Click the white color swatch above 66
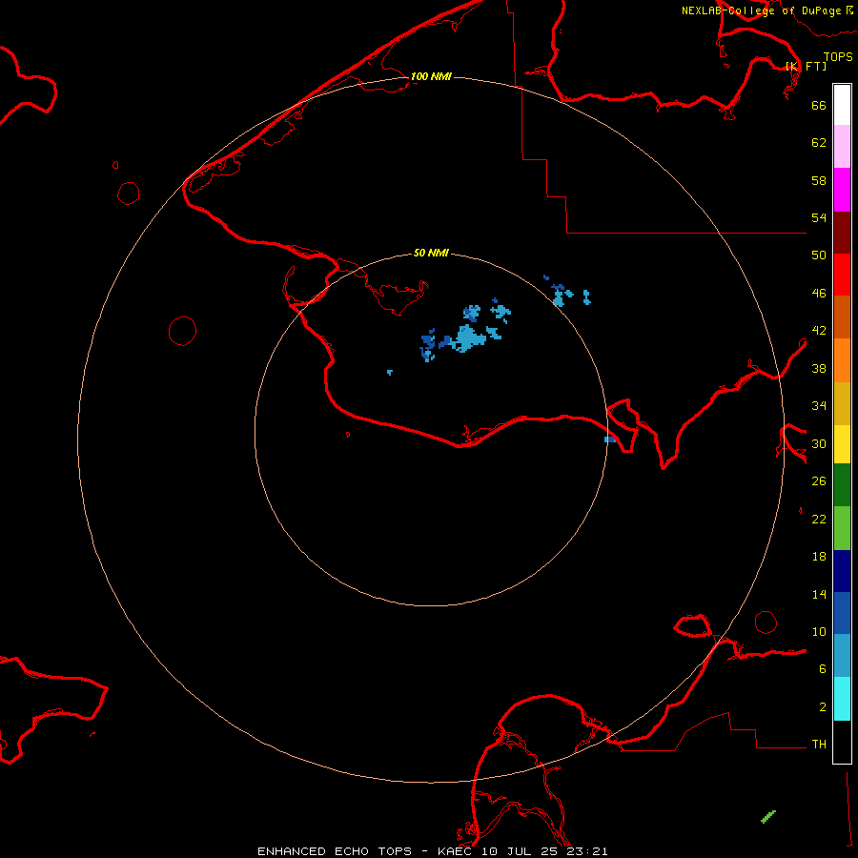 (x=842, y=105)
